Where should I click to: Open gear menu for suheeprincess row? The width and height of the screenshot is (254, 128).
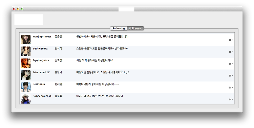pos(231,99)
